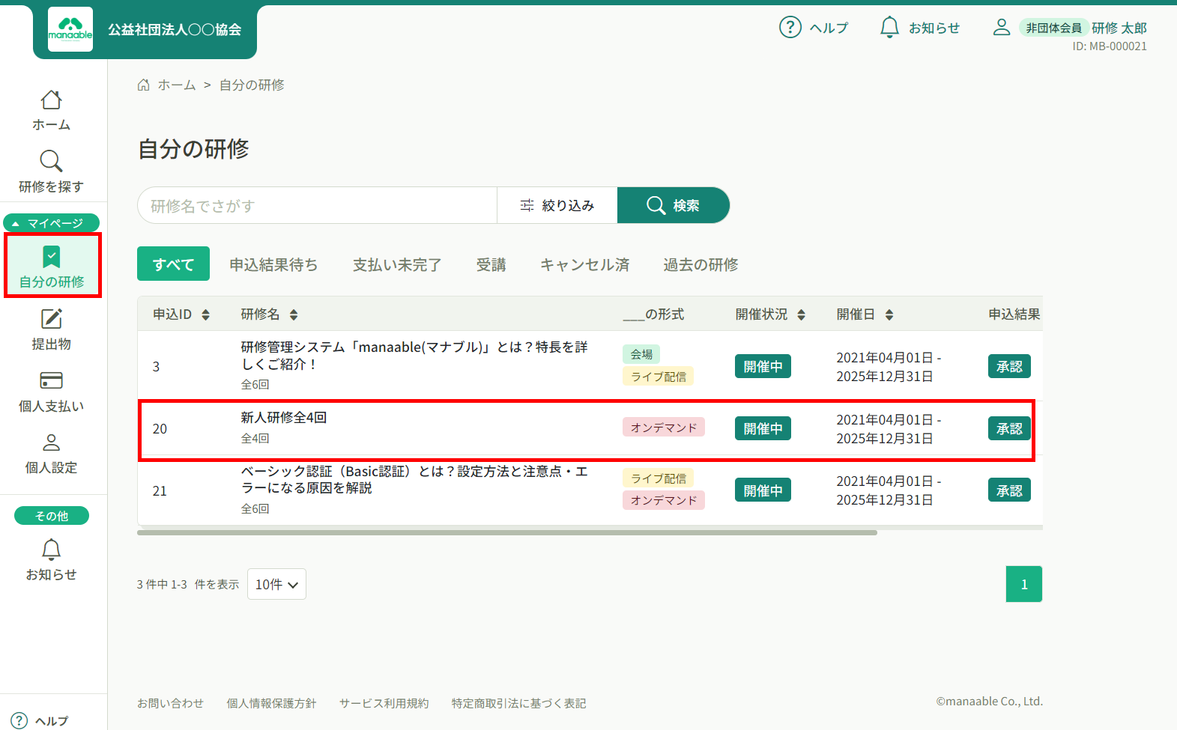Select the 自分の研修 bookmark icon in sidebar
The height and width of the screenshot is (730, 1177).
(51, 256)
